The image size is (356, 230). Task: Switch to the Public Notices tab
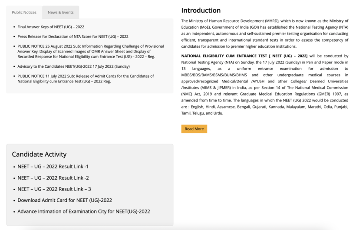(x=24, y=12)
